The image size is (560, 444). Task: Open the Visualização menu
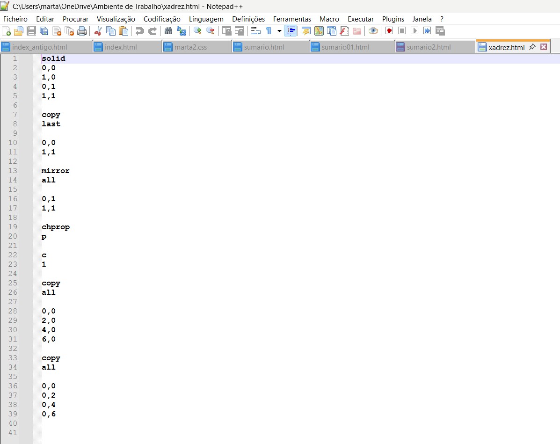[116, 19]
